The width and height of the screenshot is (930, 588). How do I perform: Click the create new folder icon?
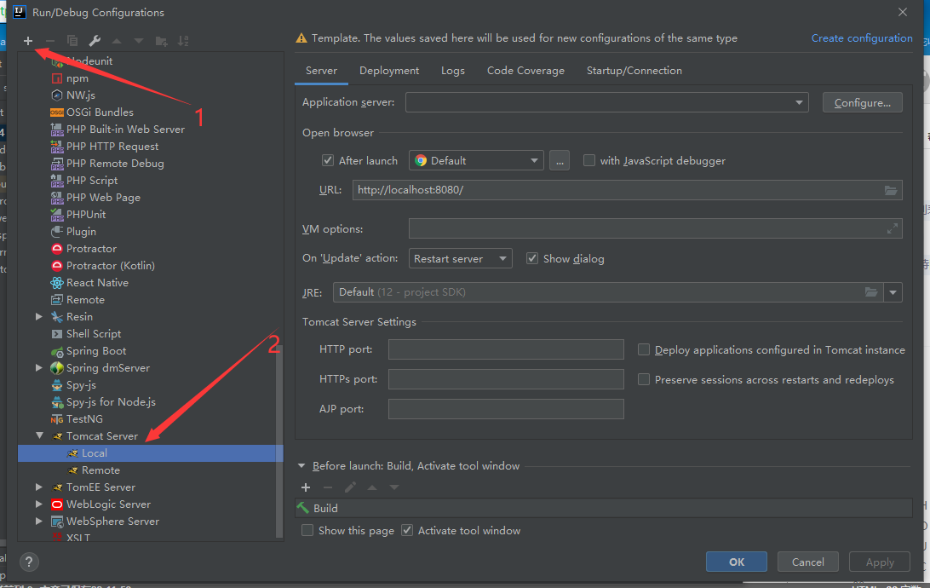tap(161, 41)
